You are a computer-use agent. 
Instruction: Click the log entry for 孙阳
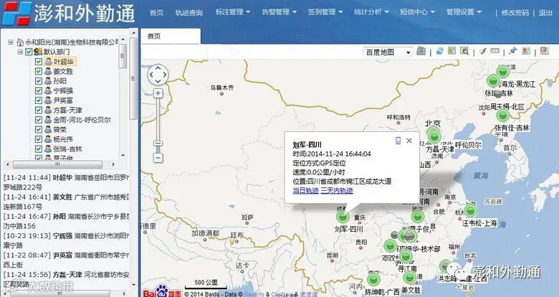(67, 221)
